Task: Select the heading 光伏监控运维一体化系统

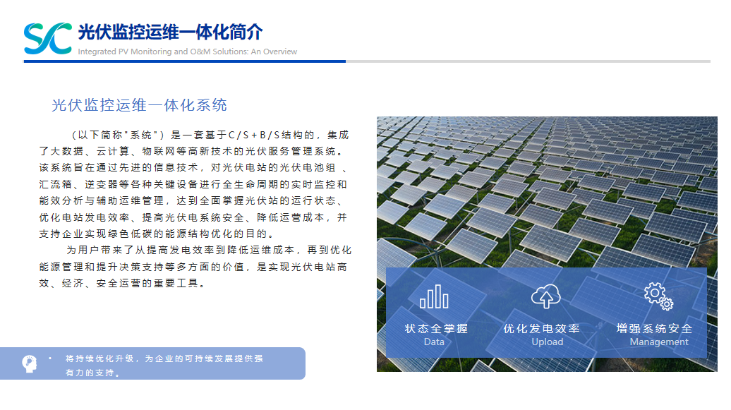Action: click(139, 105)
